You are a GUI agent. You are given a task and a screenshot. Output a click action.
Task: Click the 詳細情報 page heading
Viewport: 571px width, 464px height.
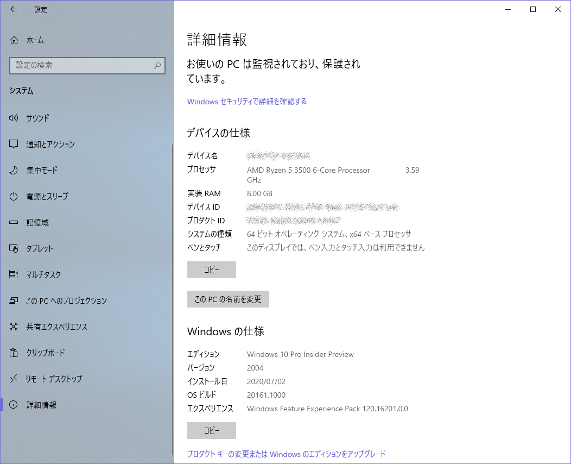[217, 40]
